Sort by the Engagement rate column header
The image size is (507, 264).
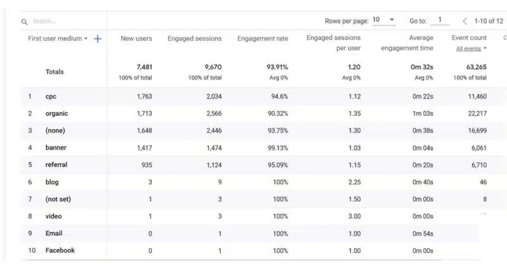tap(262, 39)
